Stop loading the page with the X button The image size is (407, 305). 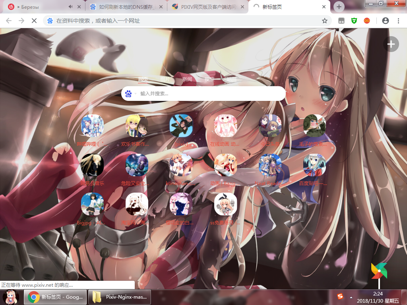click(x=34, y=21)
